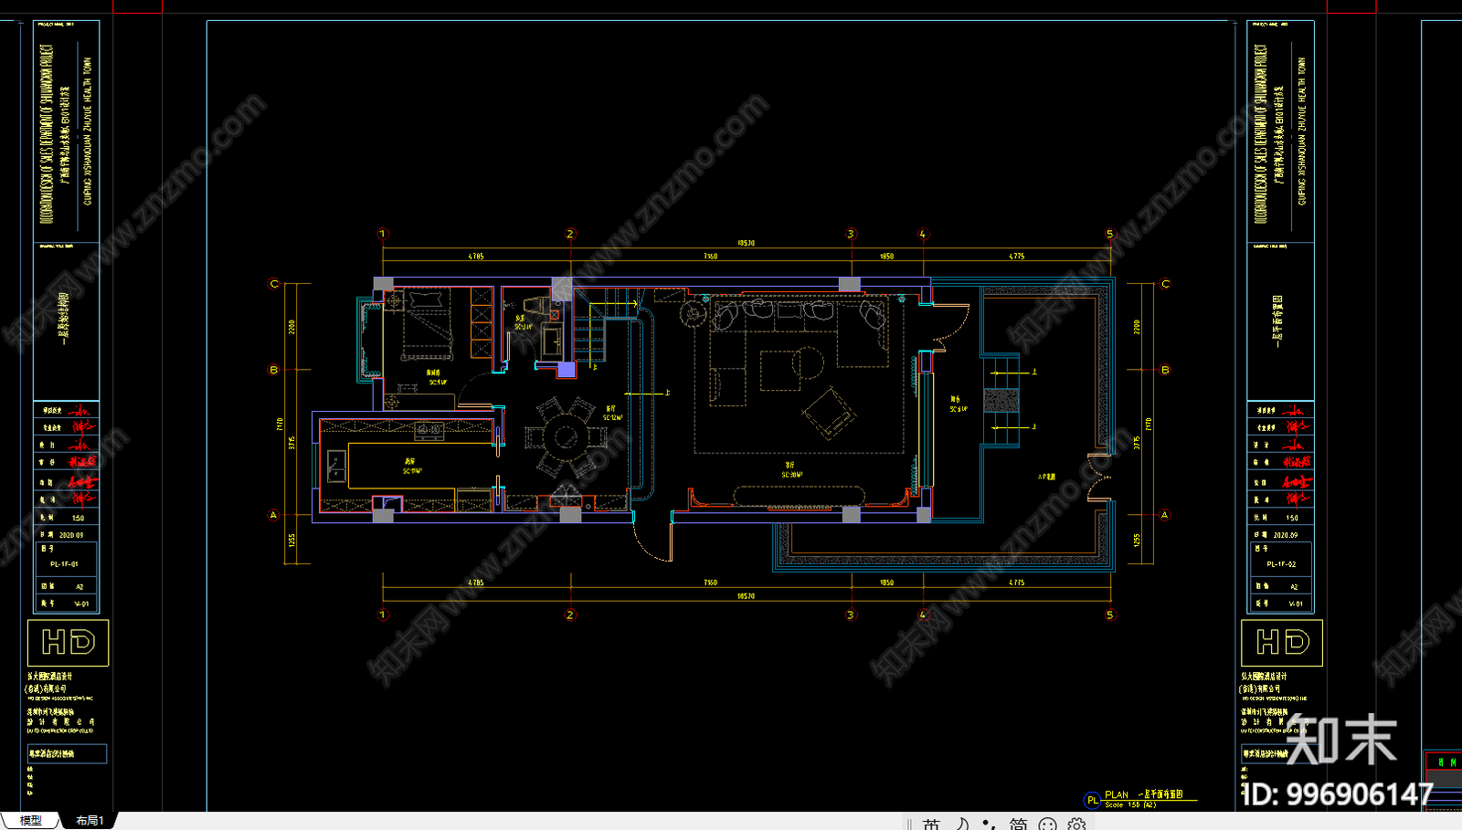The image size is (1462, 830).
Task: Click the half-moon width toggle in IME bar
Action: pos(962,824)
